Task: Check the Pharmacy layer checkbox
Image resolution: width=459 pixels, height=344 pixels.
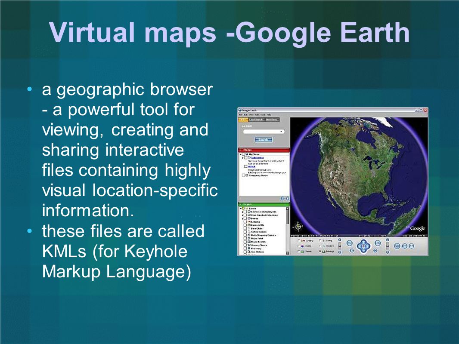Action: pos(245,249)
